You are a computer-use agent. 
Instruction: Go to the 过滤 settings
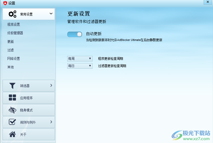10,50
